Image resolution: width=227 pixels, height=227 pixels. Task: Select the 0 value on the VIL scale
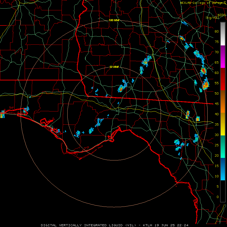[x=218, y=197]
